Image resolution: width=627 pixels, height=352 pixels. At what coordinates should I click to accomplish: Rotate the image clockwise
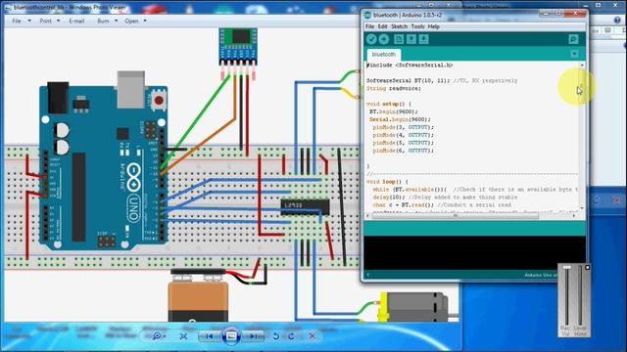(292, 336)
